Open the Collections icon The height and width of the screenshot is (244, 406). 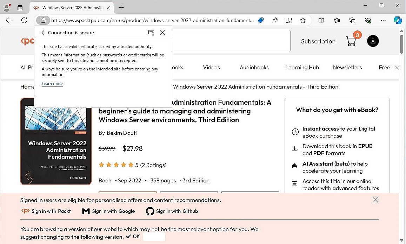pyautogui.click(x=352, y=20)
